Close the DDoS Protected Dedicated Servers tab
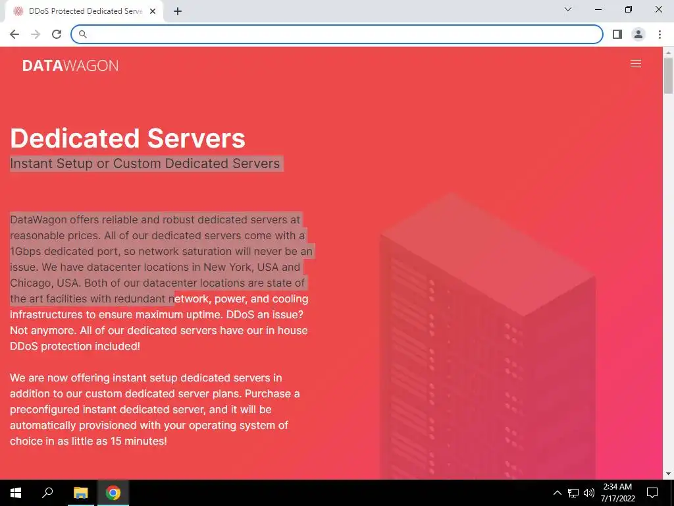674x506 pixels. point(153,11)
